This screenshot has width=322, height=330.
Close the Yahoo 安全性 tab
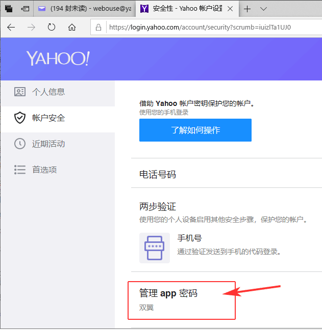coord(230,9)
